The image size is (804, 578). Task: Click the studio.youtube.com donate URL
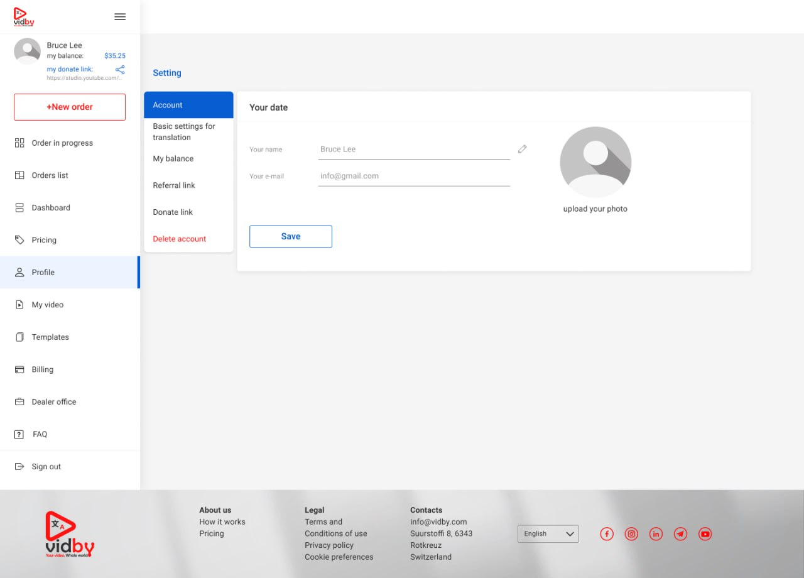(85, 78)
